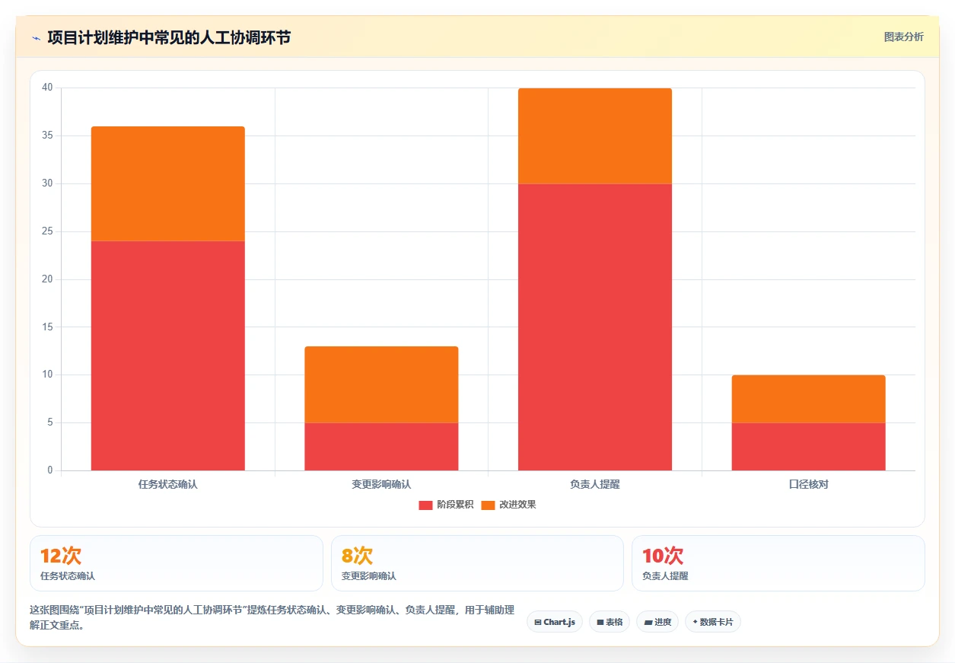Click the 阶段累积 legend label text
The height and width of the screenshot is (663, 955).
(455, 505)
